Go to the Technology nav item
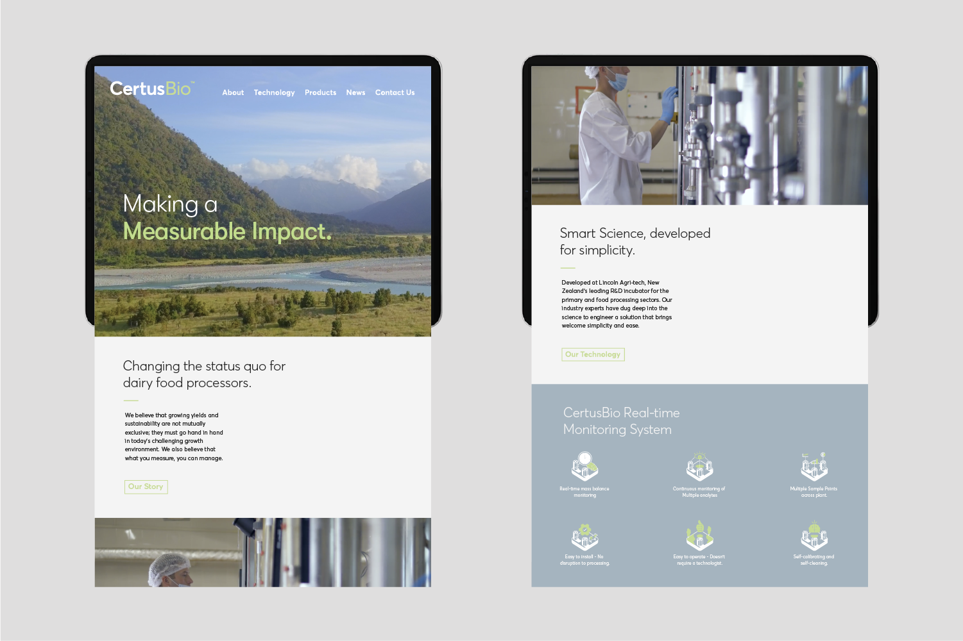 tap(274, 92)
